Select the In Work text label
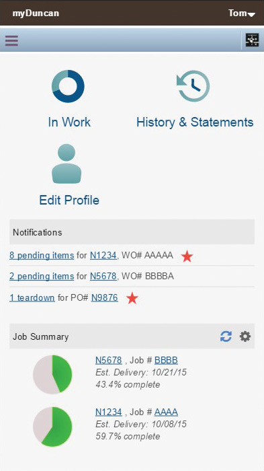 pyautogui.click(x=69, y=122)
